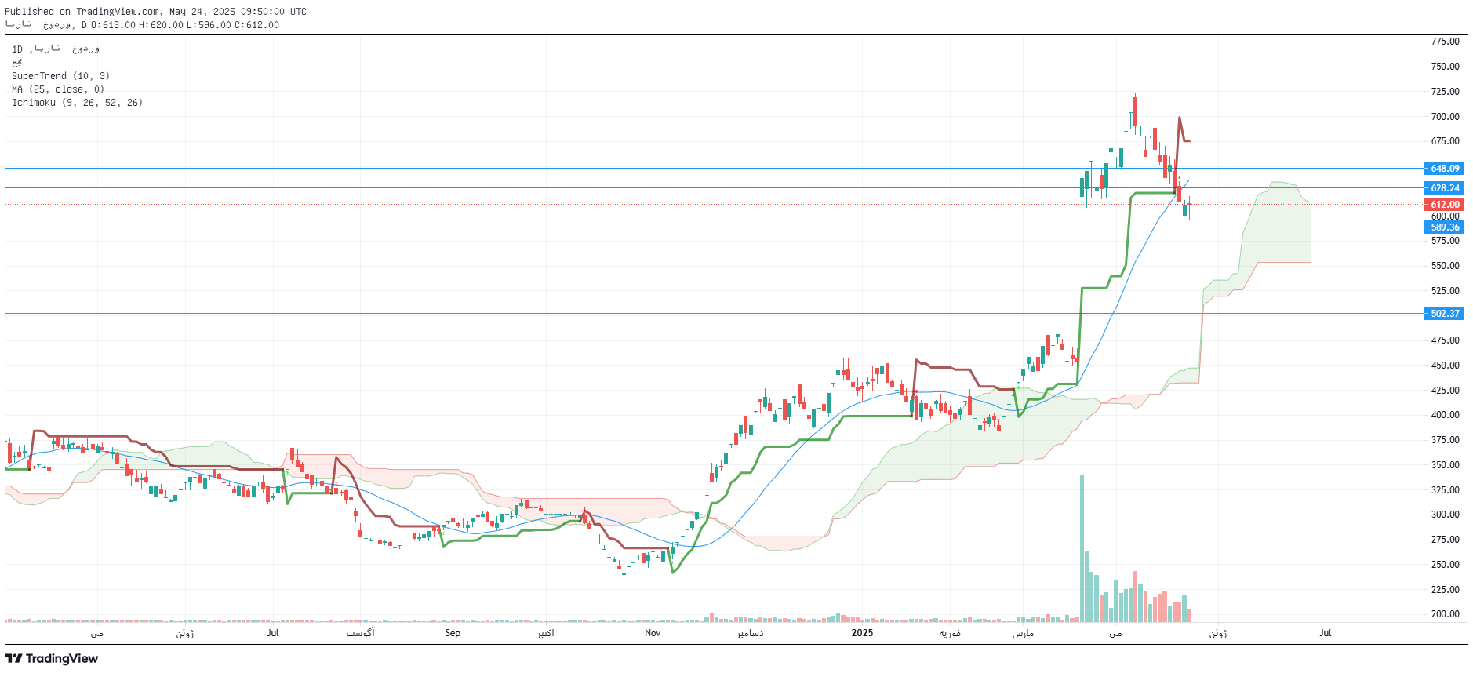Click the red 612.00 current price label
This screenshot has width=1473, height=673.
coord(1444,205)
